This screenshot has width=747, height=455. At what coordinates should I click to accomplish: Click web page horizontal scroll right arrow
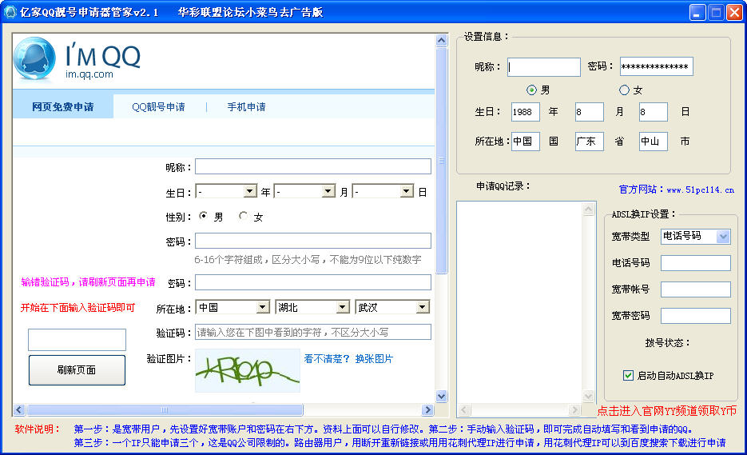pos(427,409)
